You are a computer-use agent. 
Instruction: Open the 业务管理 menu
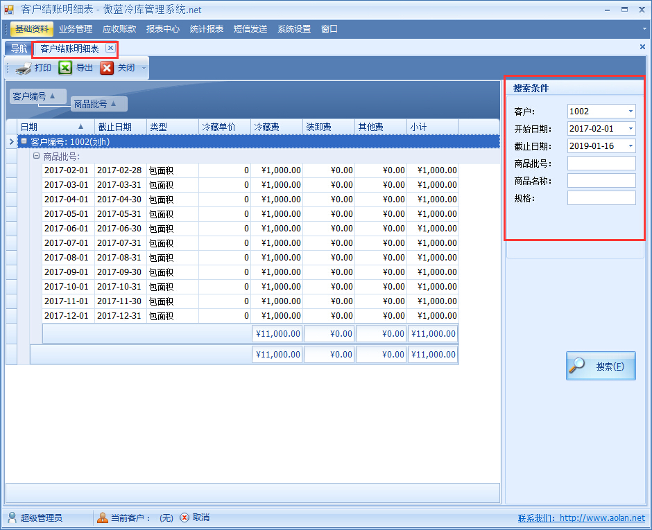pos(76,29)
